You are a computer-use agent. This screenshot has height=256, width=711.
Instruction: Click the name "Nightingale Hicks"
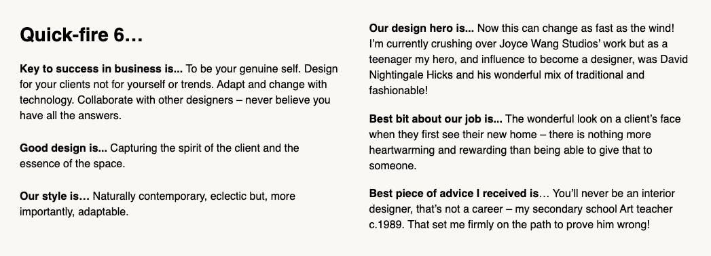pos(412,74)
